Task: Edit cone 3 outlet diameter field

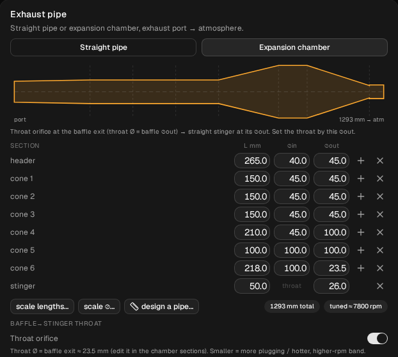Action: [331, 214]
